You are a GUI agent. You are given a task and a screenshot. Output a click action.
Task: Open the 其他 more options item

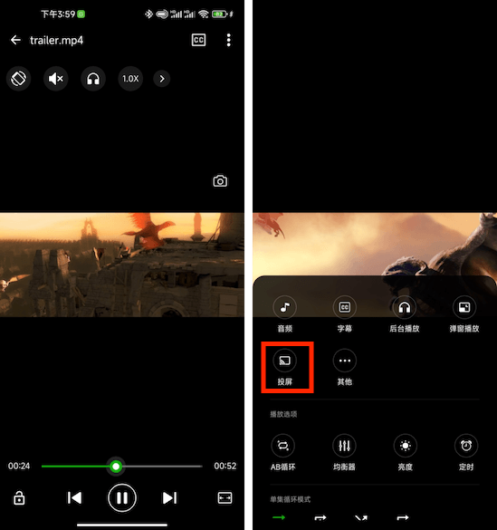pos(345,367)
